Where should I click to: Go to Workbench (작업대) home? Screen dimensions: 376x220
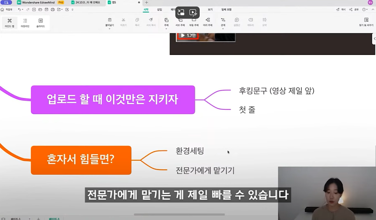point(7,9)
